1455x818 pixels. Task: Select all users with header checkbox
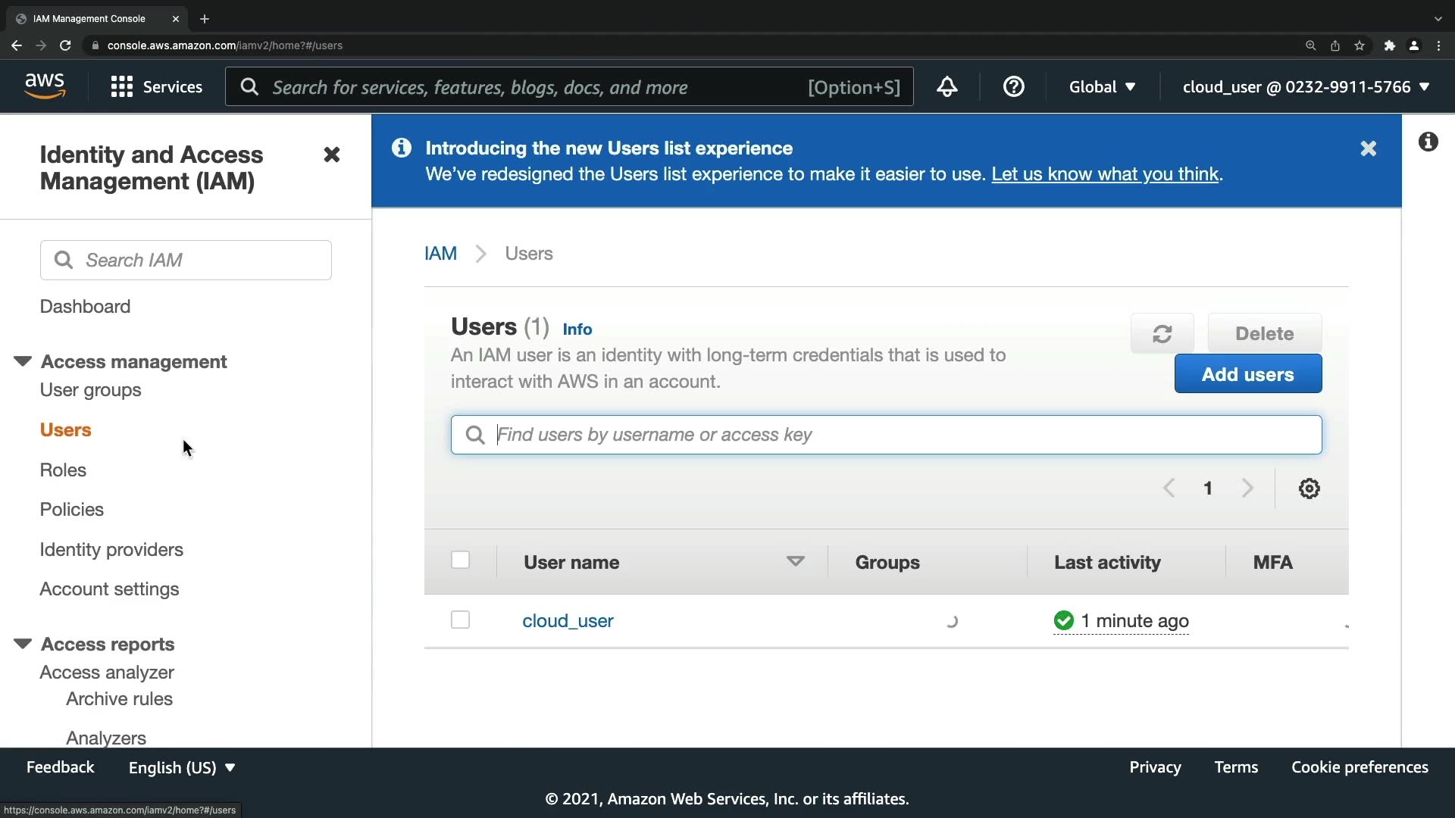click(460, 560)
